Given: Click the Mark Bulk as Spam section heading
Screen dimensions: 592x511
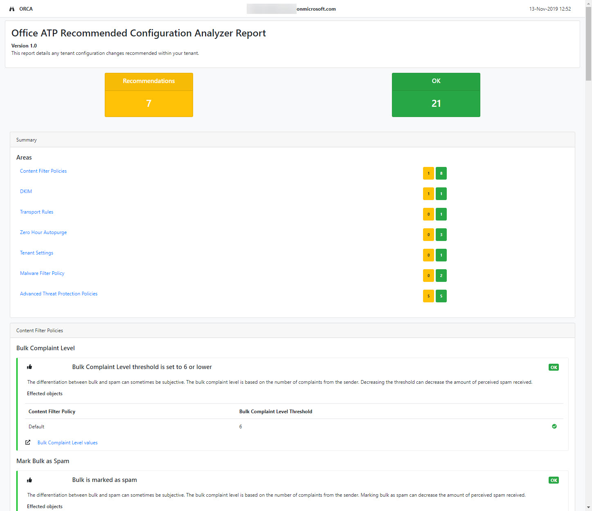Looking at the screenshot, I should [x=43, y=461].
